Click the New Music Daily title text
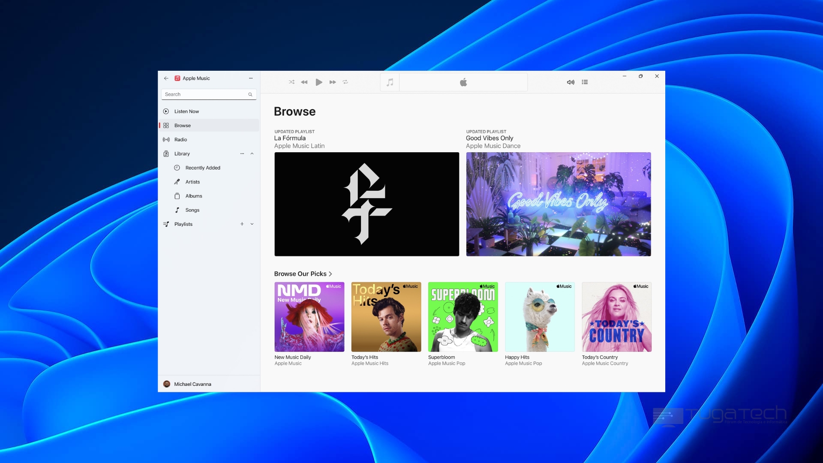The height and width of the screenshot is (463, 823). [x=293, y=357]
